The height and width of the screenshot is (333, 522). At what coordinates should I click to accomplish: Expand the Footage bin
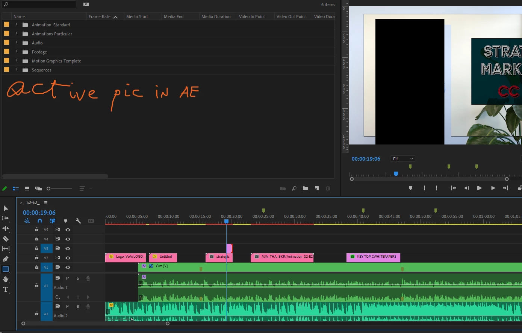[x=16, y=52]
